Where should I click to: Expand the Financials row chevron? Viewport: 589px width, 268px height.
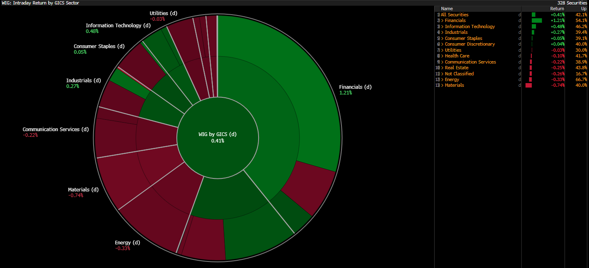click(442, 20)
